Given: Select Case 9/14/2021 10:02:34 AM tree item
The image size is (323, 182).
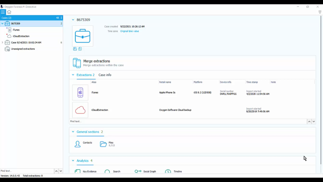Looking at the screenshot, I should (x=26, y=43).
